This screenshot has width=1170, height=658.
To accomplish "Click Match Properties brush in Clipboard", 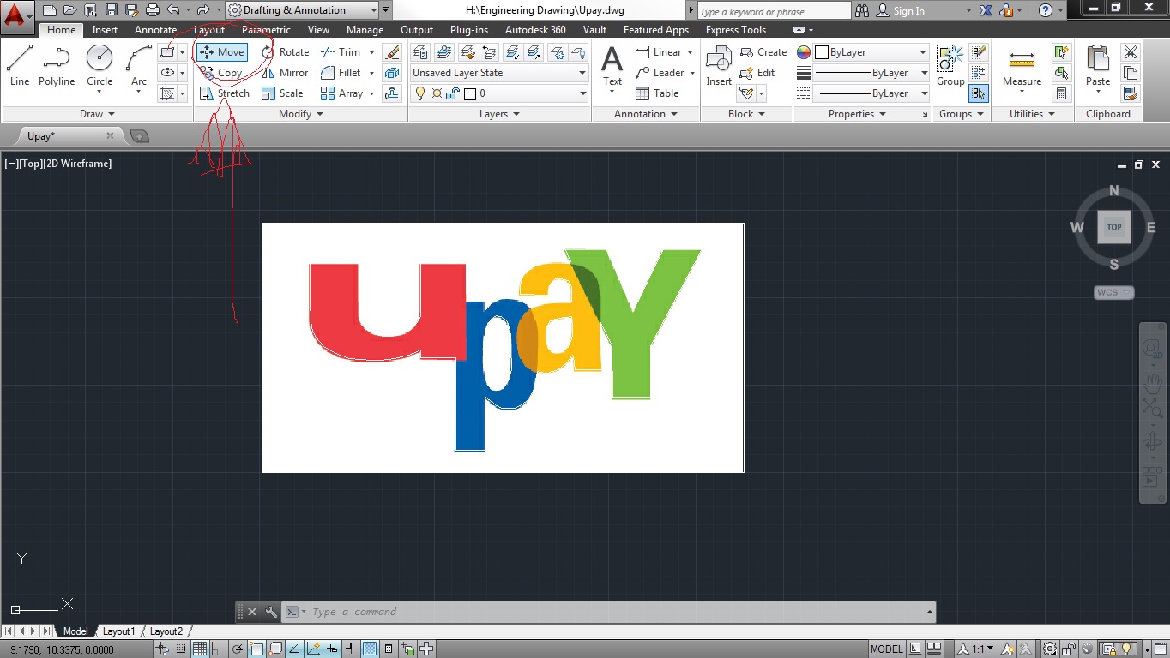I will click(1131, 93).
